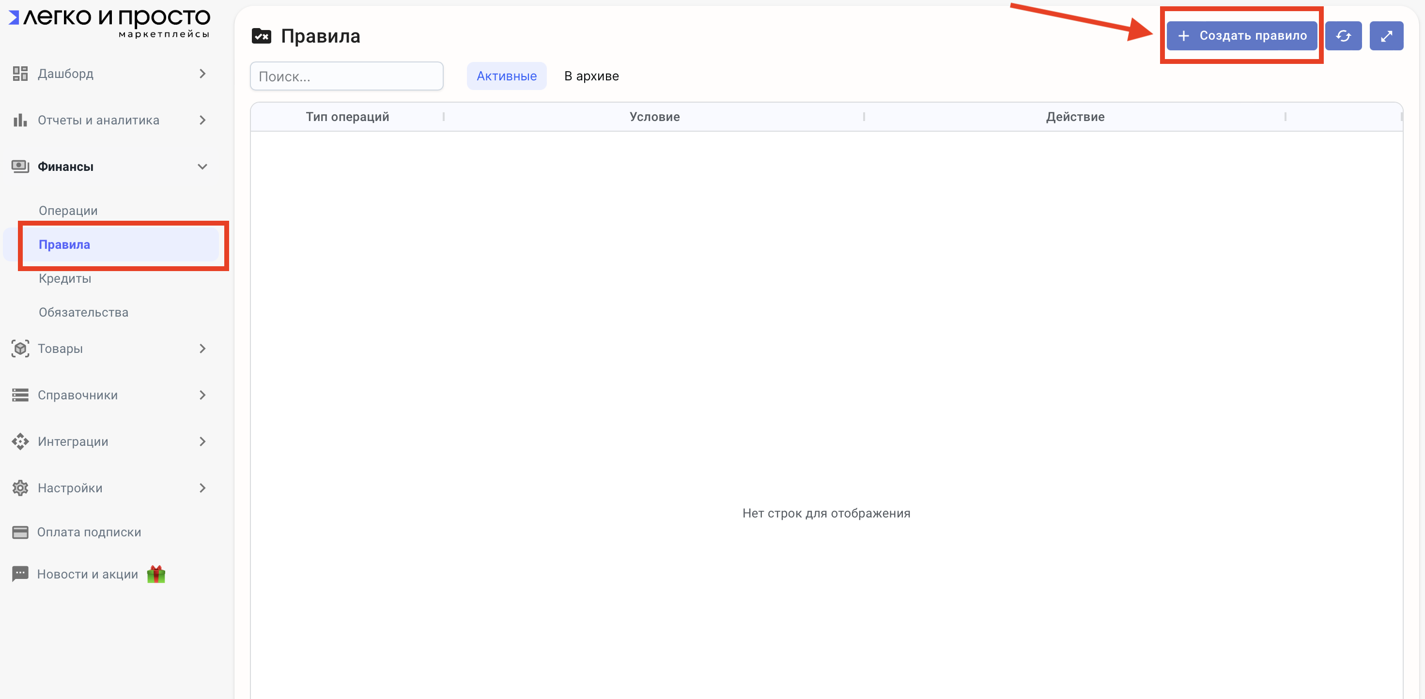Click the bar chart icon for Отчеты и аналитика

[x=20, y=120]
